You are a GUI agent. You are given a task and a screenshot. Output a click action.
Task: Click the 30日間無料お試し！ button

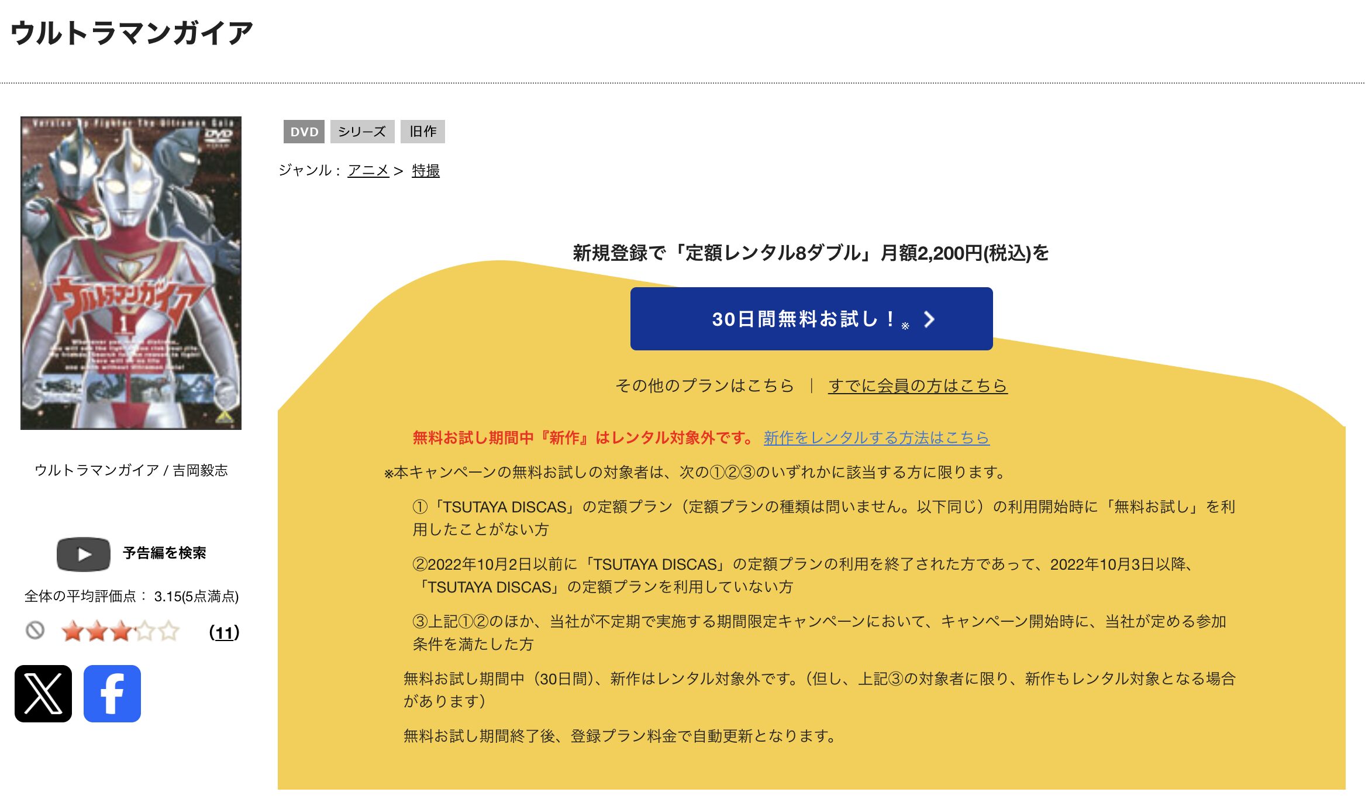click(811, 319)
